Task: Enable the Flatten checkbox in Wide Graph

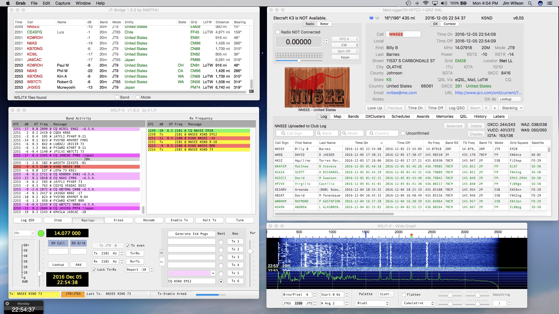Action: point(404,295)
